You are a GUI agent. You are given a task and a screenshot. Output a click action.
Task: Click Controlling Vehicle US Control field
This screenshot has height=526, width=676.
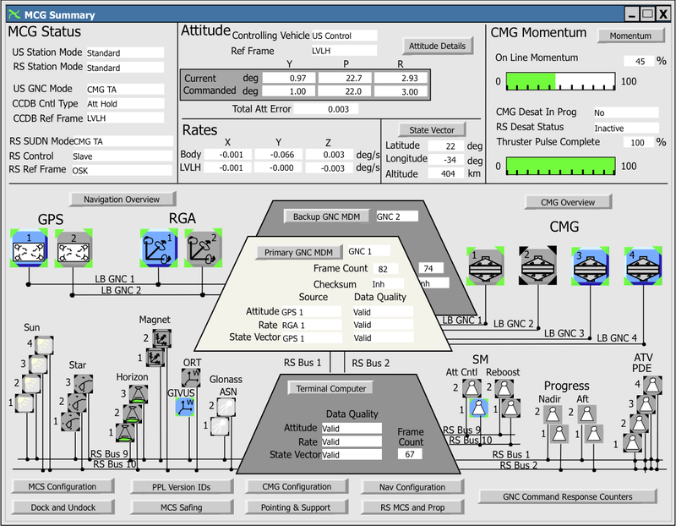[x=344, y=36]
